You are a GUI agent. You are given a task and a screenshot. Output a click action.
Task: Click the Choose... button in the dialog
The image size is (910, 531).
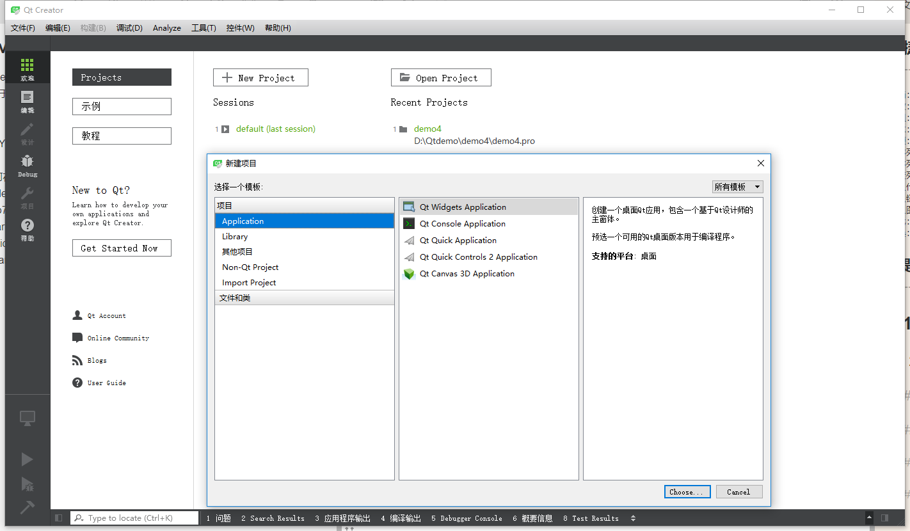[687, 491]
